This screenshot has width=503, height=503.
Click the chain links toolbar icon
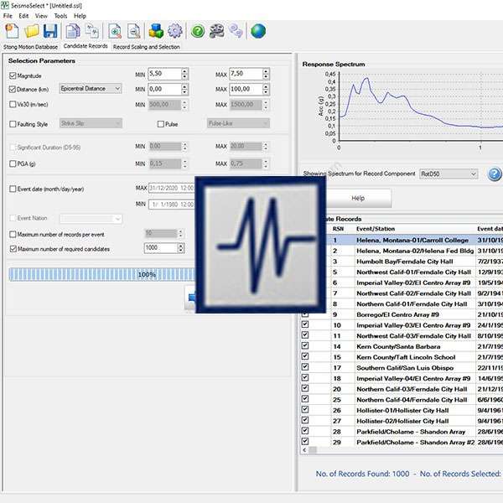[236, 31]
